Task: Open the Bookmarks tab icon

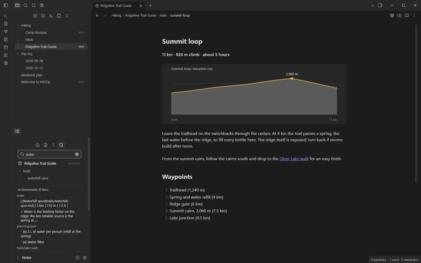Action: [34, 5]
